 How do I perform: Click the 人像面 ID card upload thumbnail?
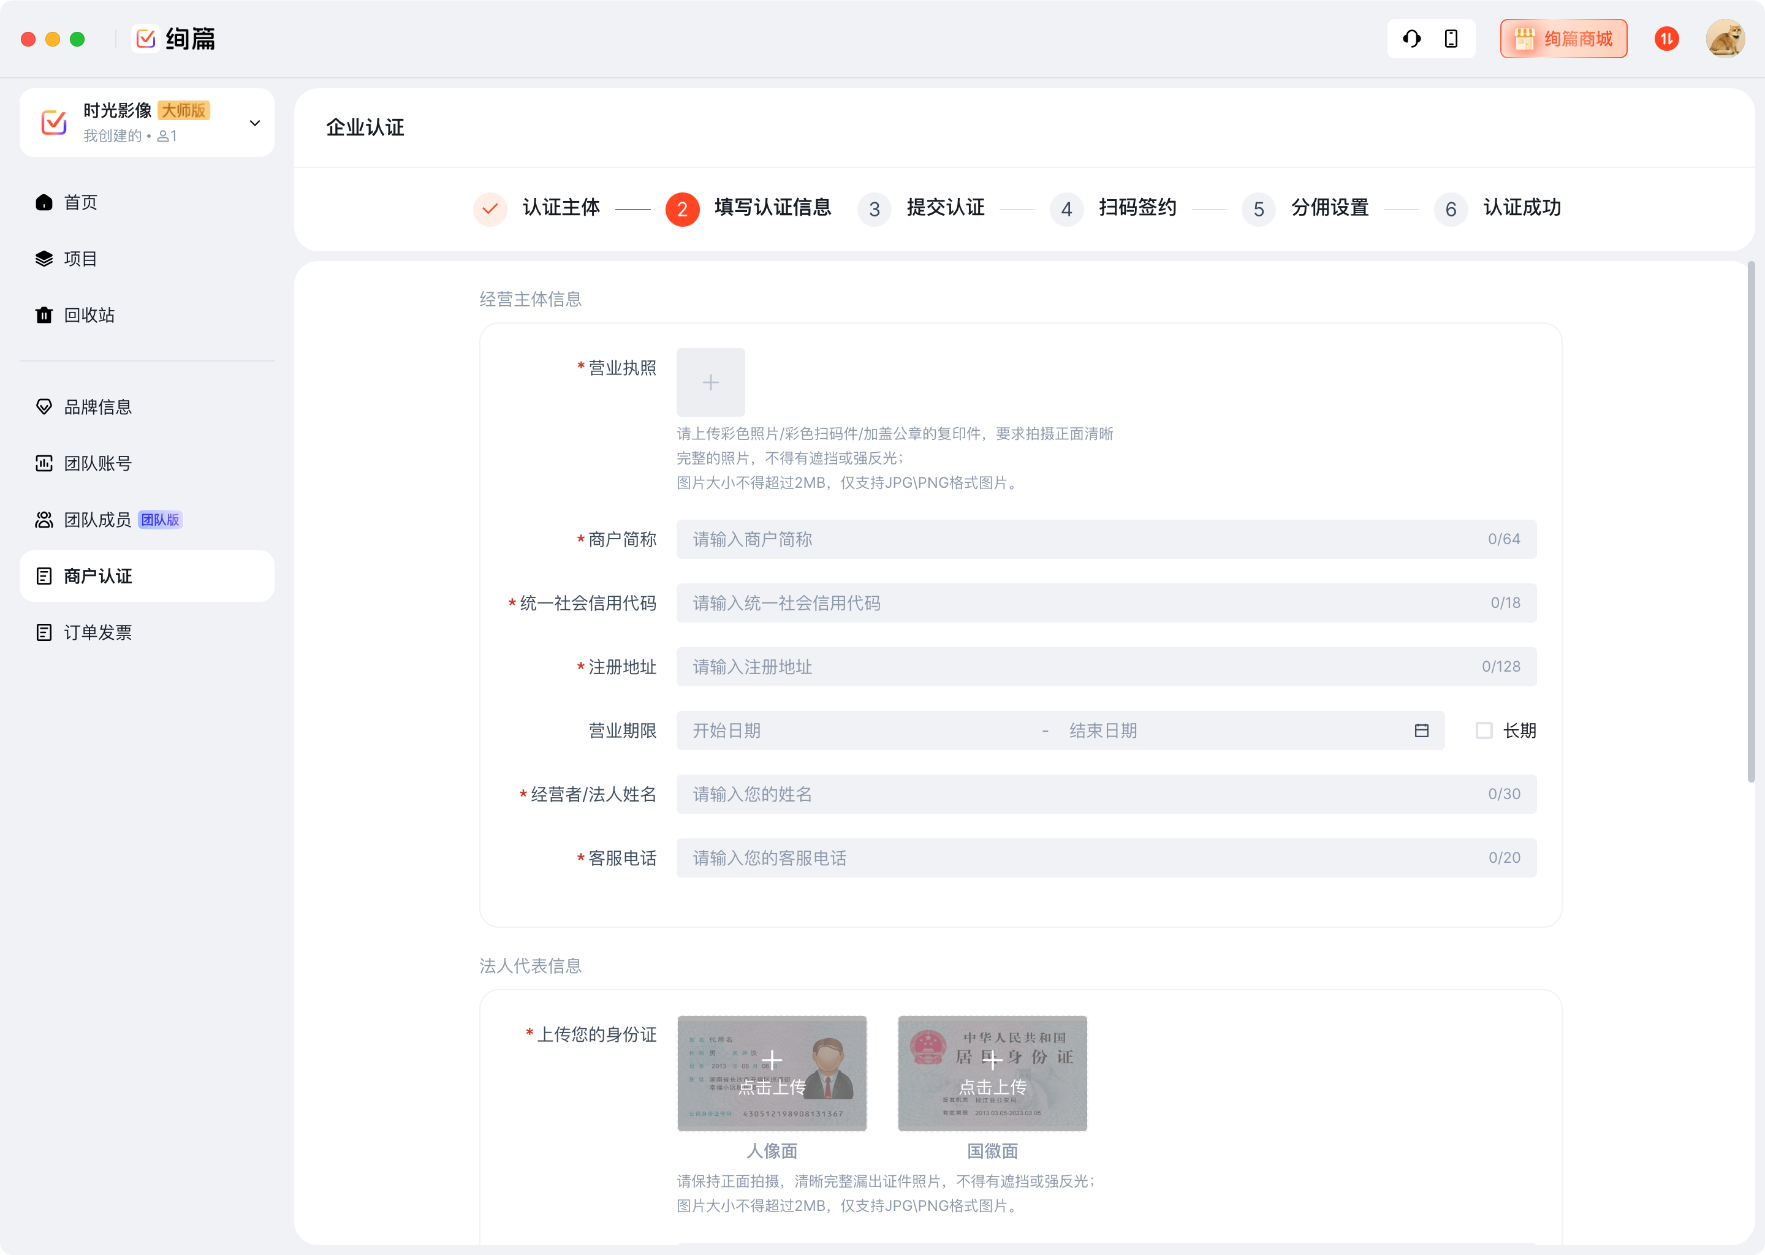[x=771, y=1072]
